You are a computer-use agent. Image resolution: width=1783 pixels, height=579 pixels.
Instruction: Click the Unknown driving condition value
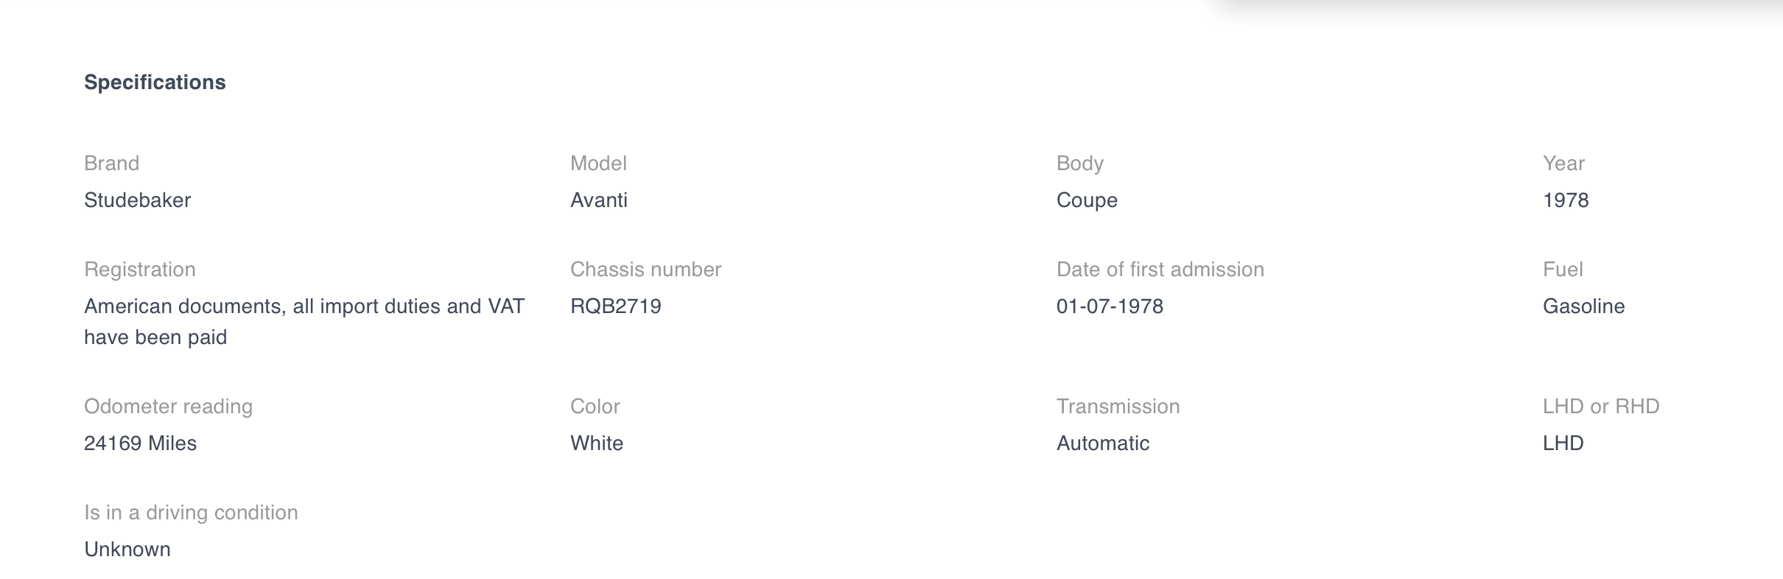(127, 550)
